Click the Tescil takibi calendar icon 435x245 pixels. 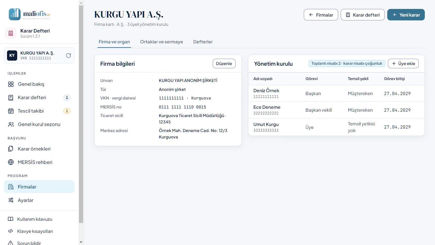pos(11,111)
